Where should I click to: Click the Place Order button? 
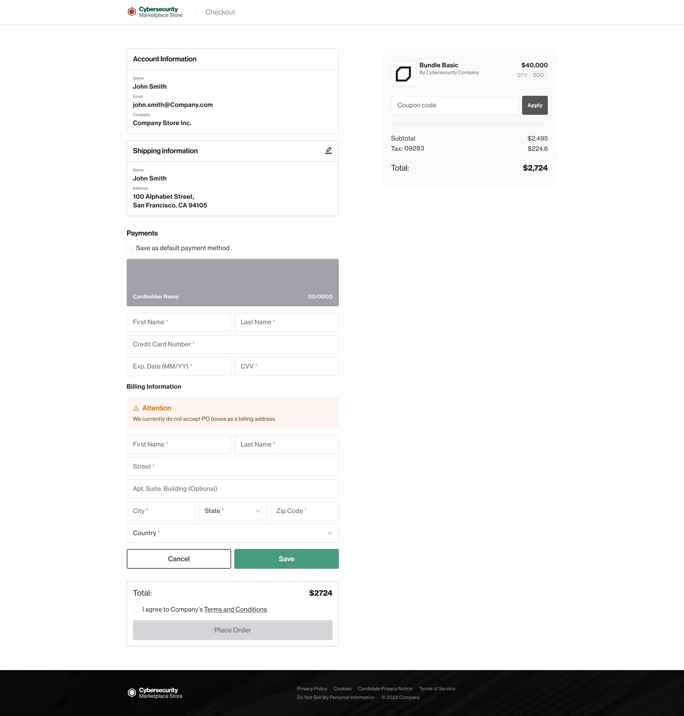pyautogui.click(x=232, y=630)
